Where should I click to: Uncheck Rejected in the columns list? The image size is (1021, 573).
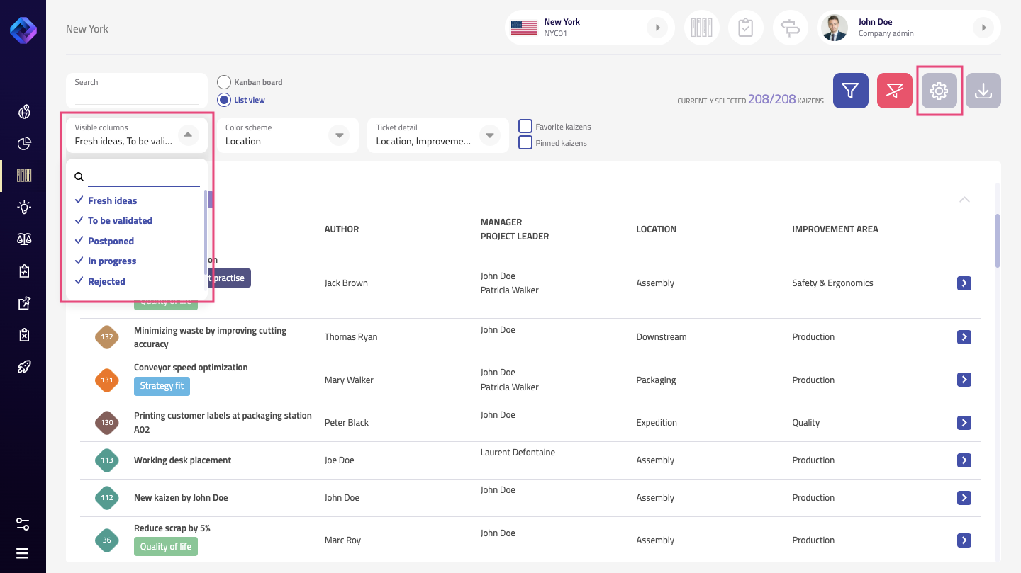click(106, 281)
